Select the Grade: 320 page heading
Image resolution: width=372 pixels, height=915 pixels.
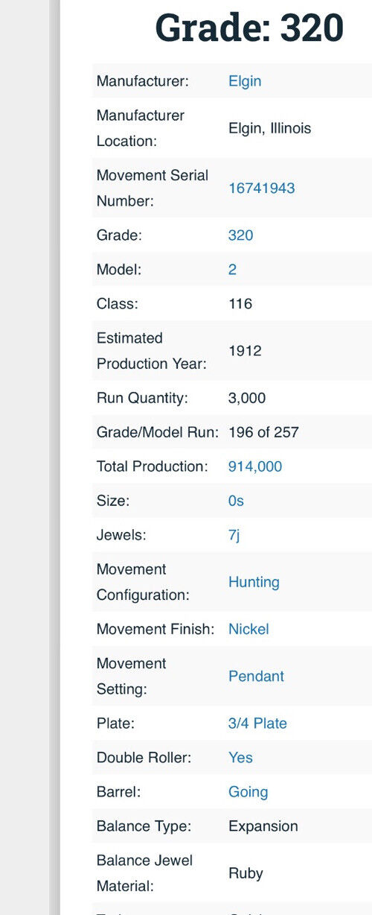click(x=249, y=28)
